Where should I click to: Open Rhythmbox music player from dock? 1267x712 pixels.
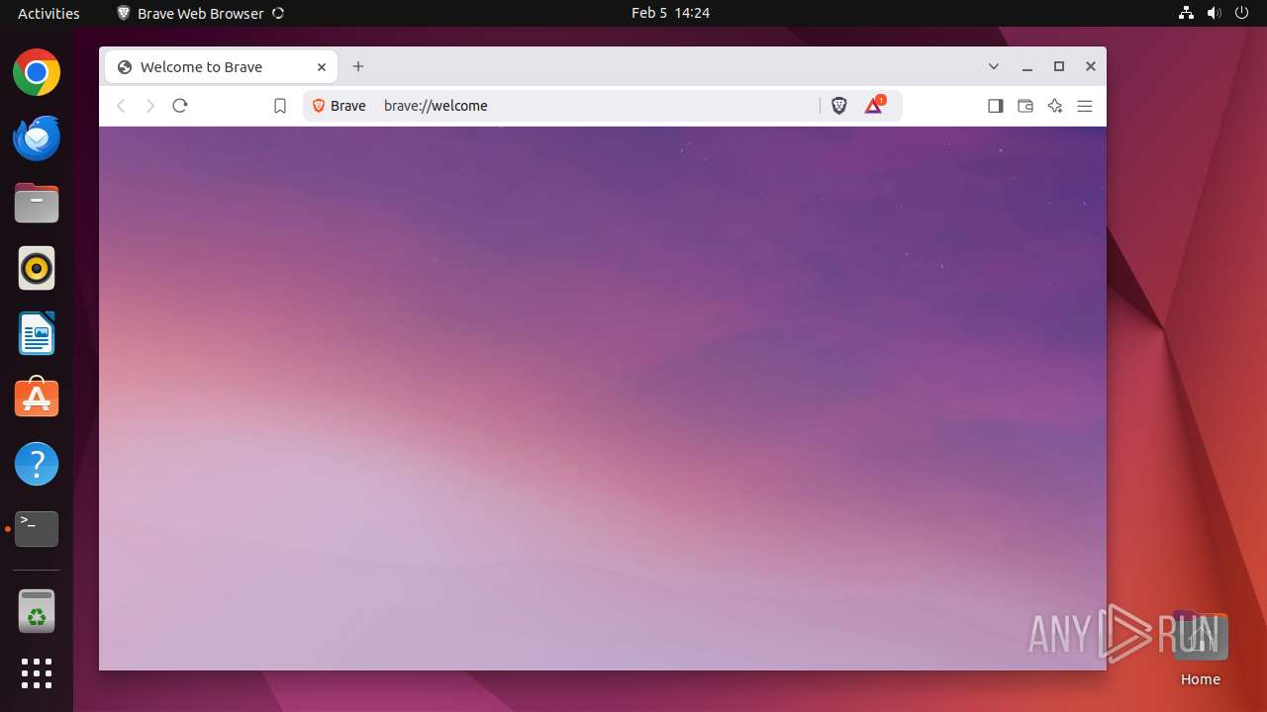tap(37, 268)
